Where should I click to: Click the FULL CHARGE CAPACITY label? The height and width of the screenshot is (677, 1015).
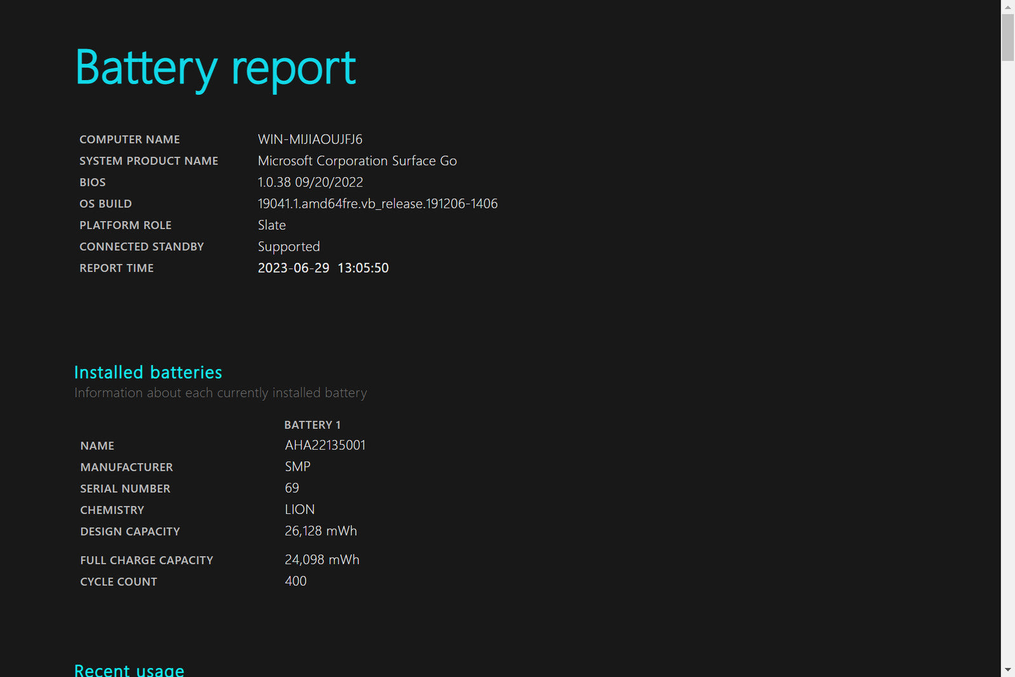click(x=147, y=561)
